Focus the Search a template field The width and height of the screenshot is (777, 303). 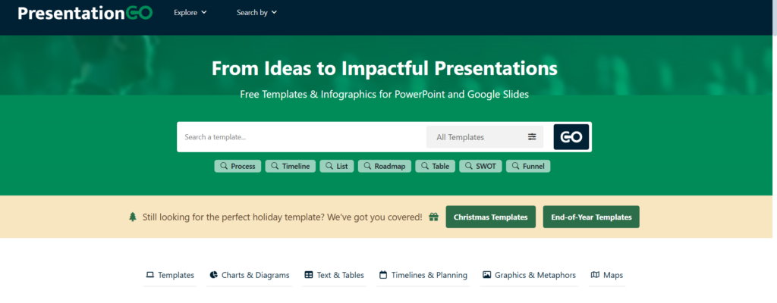(x=302, y=137)
